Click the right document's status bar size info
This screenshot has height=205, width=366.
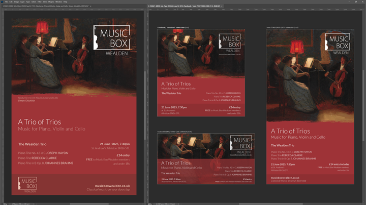(165, 204)
